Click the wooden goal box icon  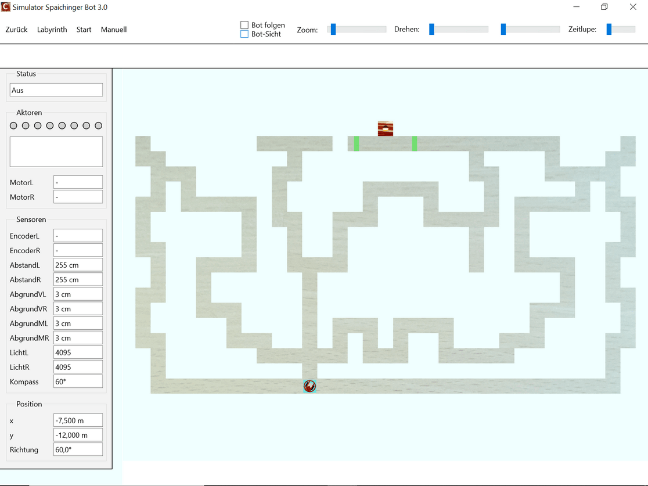[x=386, y=128]
